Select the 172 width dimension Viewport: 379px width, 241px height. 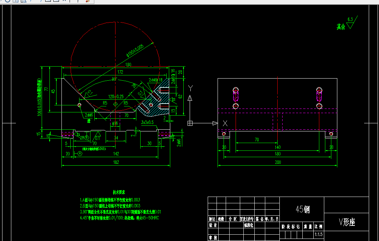click(120, 72)
